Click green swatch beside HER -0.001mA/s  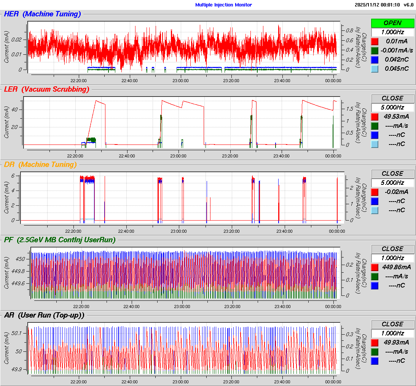click(375, 51)
